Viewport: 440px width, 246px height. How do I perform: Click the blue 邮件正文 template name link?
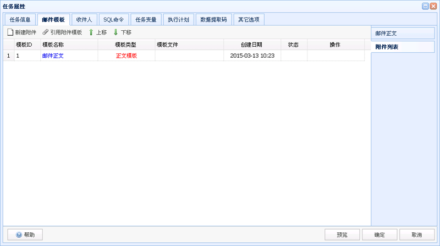53,55
